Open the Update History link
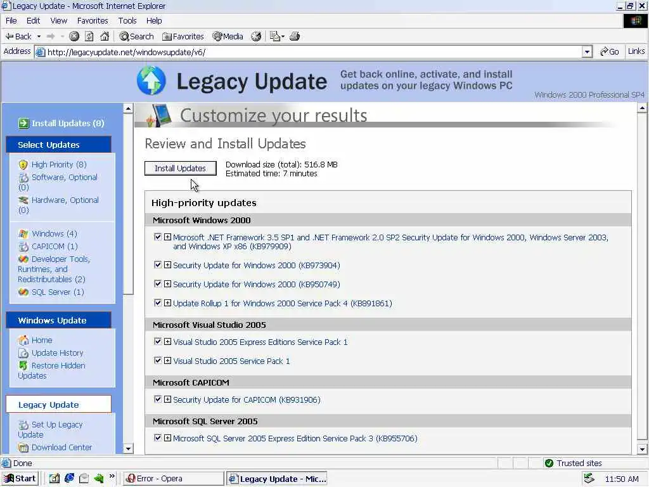Viewport: 649px width, 487px height. 58,353
